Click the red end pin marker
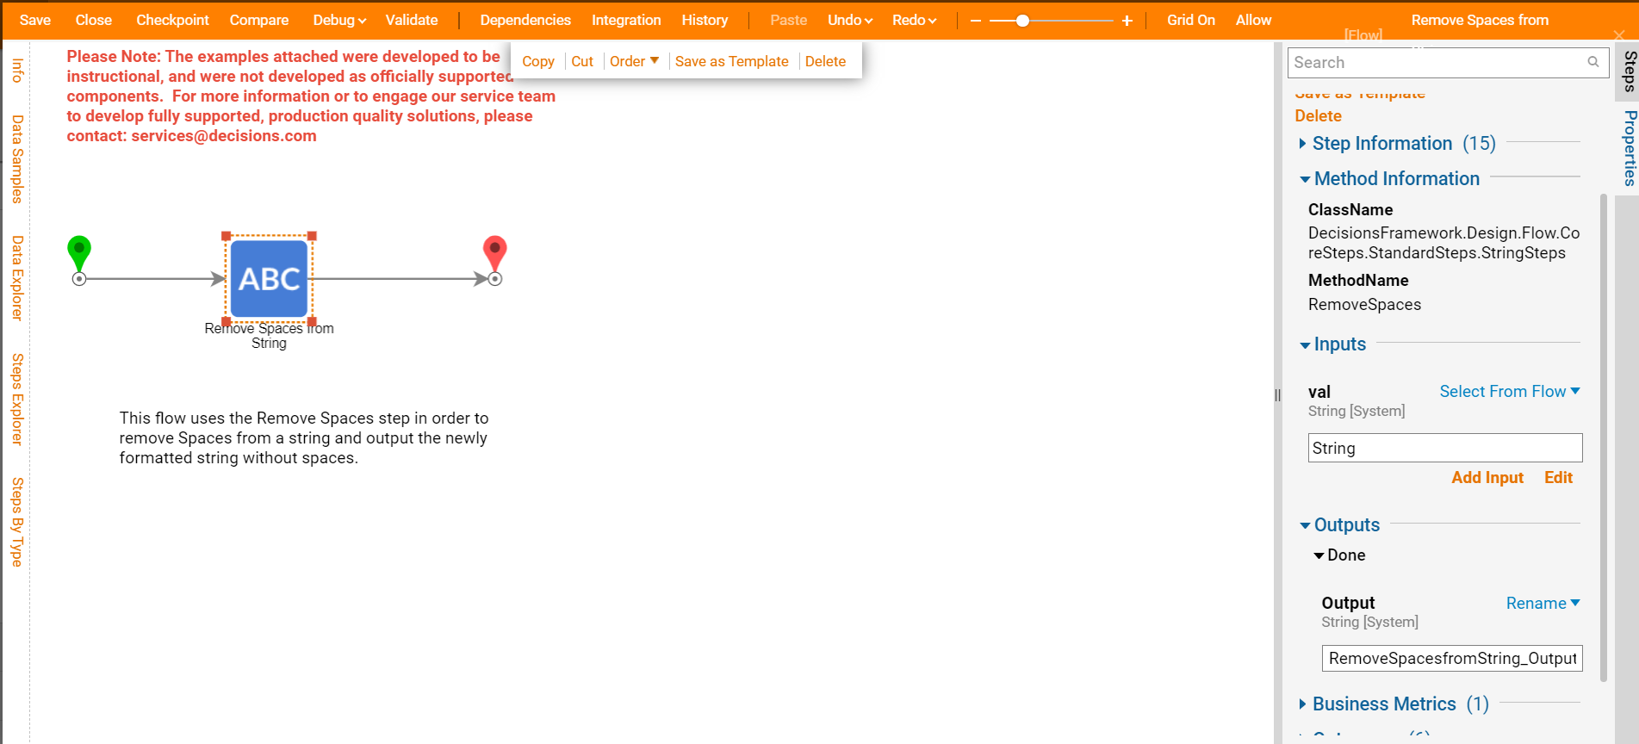Image resolution: width=1639 pixels, height=744 pixels. pos(494,252)
